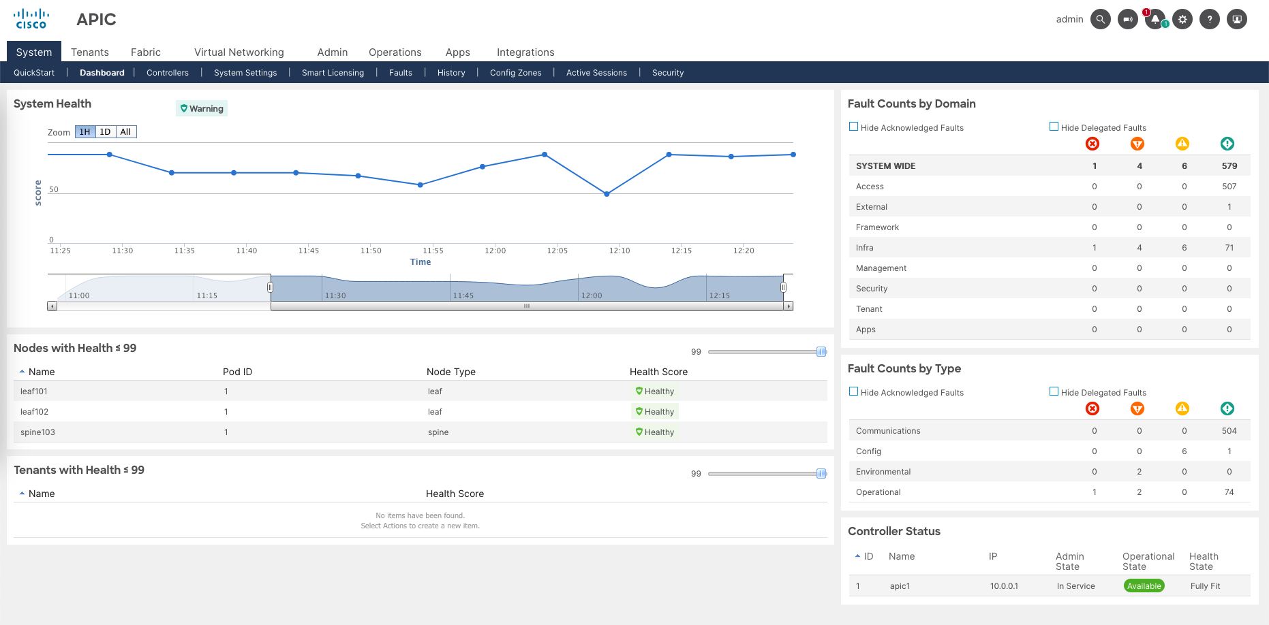Click the search magnifier icon in header
The width and height of the screenshot is (1269, 625).
(1100, 19)
